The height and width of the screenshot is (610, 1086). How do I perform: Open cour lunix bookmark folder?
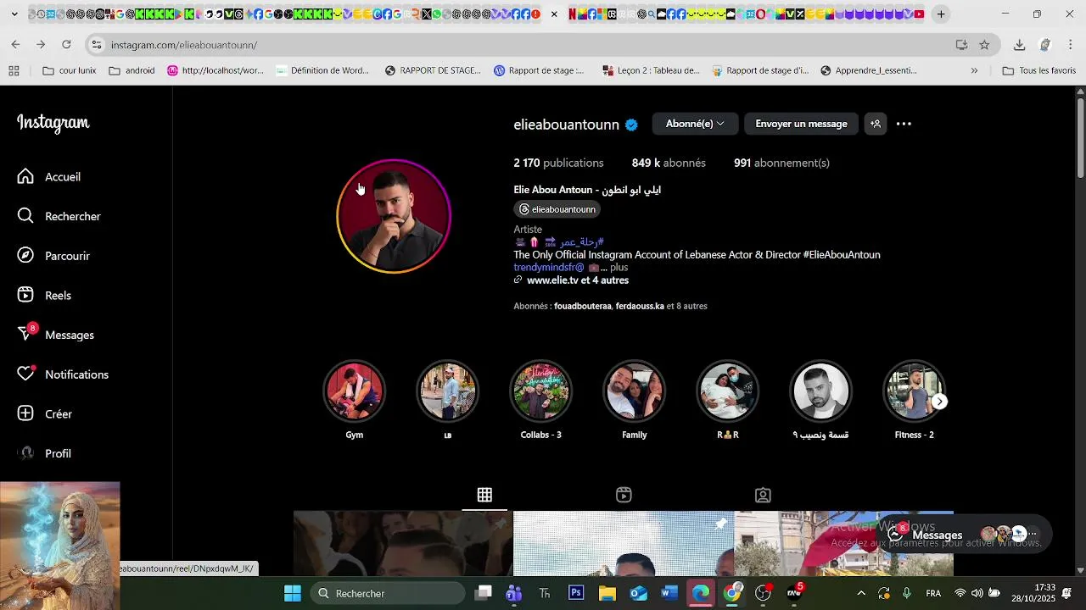click(x=70, y=70)
